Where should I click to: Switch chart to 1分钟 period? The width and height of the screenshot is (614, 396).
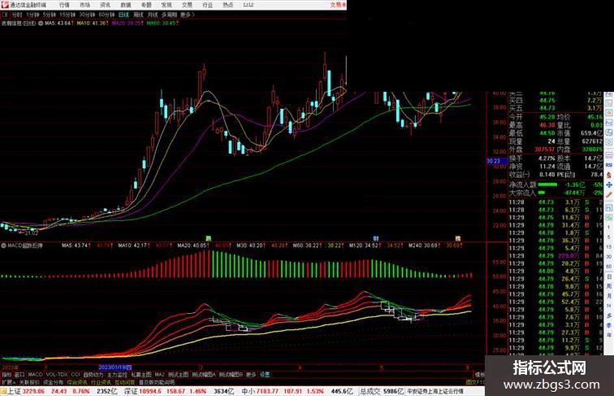click(32, 15)
